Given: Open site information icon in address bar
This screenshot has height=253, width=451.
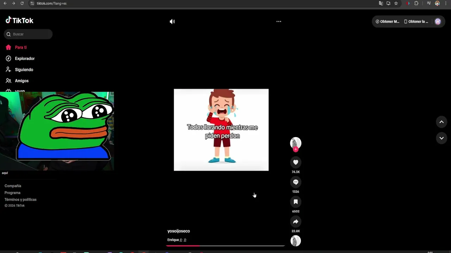Looking at the screenshot, I should coord(32,3).
